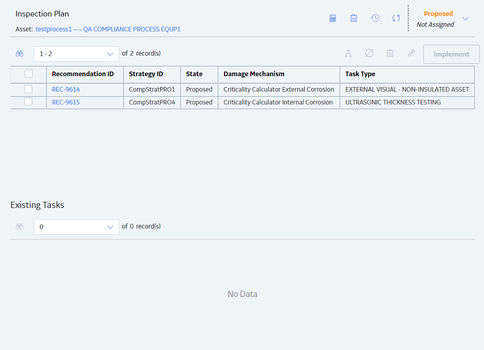Toggle the select-all header checkbox
Image resolution: width=484 pixels, height=350 pixels.
(x=29, y=74)
